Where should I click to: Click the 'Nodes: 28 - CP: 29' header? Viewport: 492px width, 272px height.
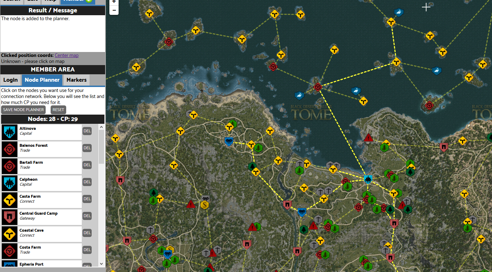pyautogui.click(x=53, y=119)
